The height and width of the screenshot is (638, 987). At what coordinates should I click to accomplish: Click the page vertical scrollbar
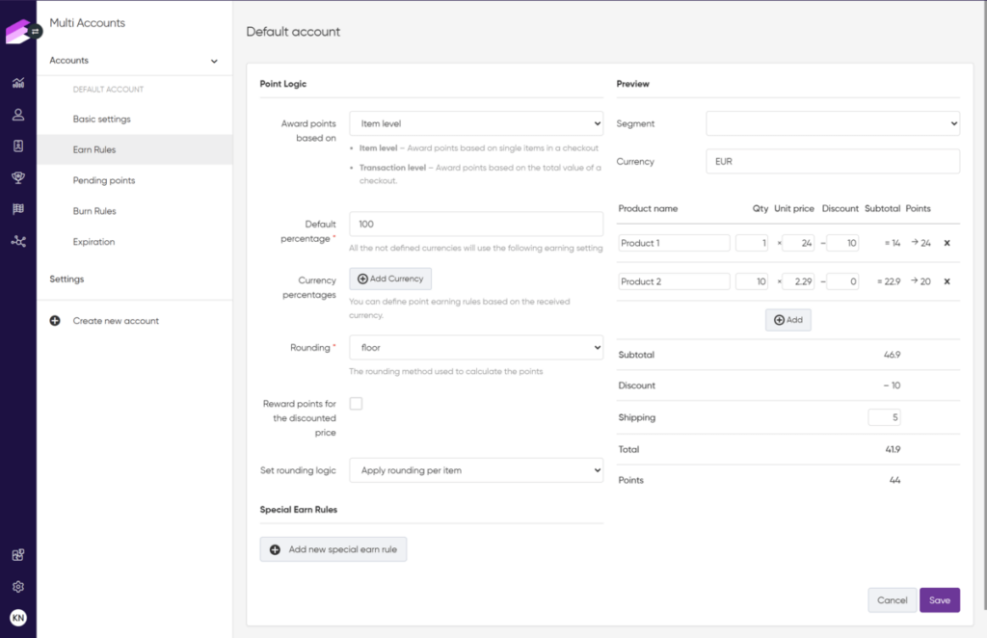coord(985,306)
